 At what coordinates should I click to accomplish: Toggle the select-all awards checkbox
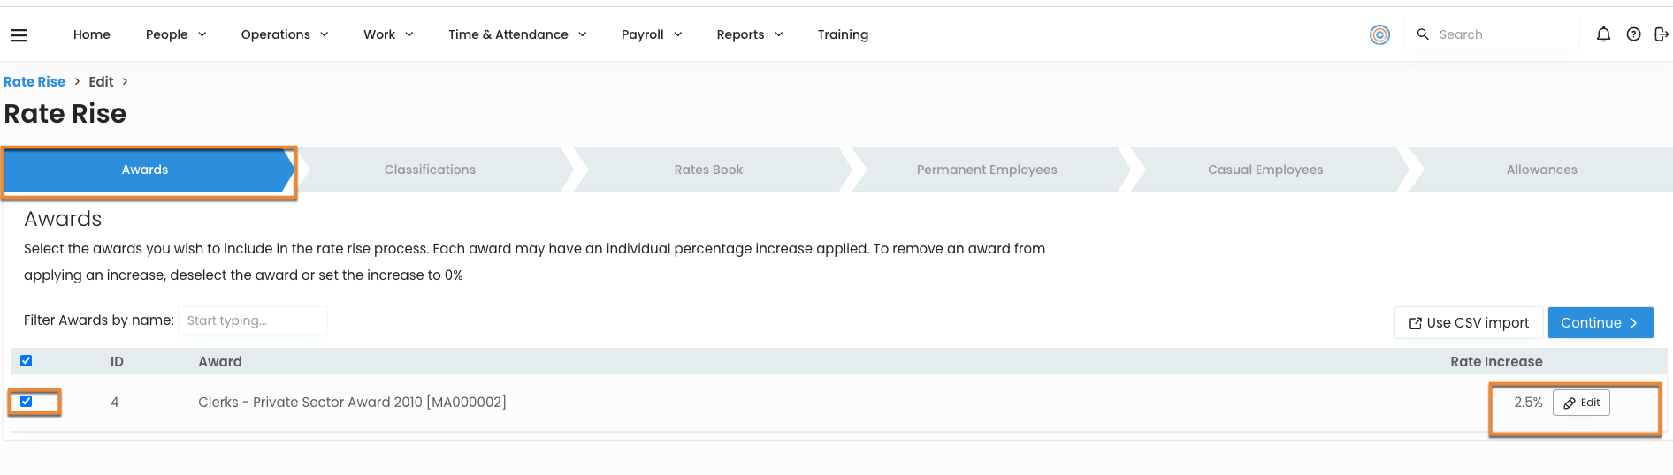coord(27,361)
